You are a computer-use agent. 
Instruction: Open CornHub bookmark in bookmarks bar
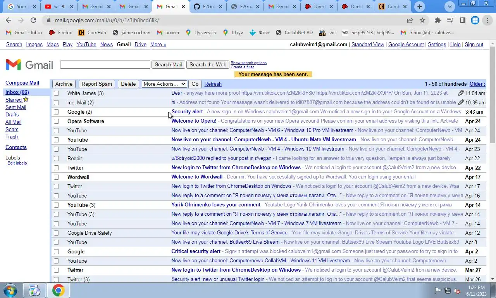92,33
